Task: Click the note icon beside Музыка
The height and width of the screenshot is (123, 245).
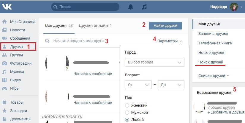Action: point(4,72)
